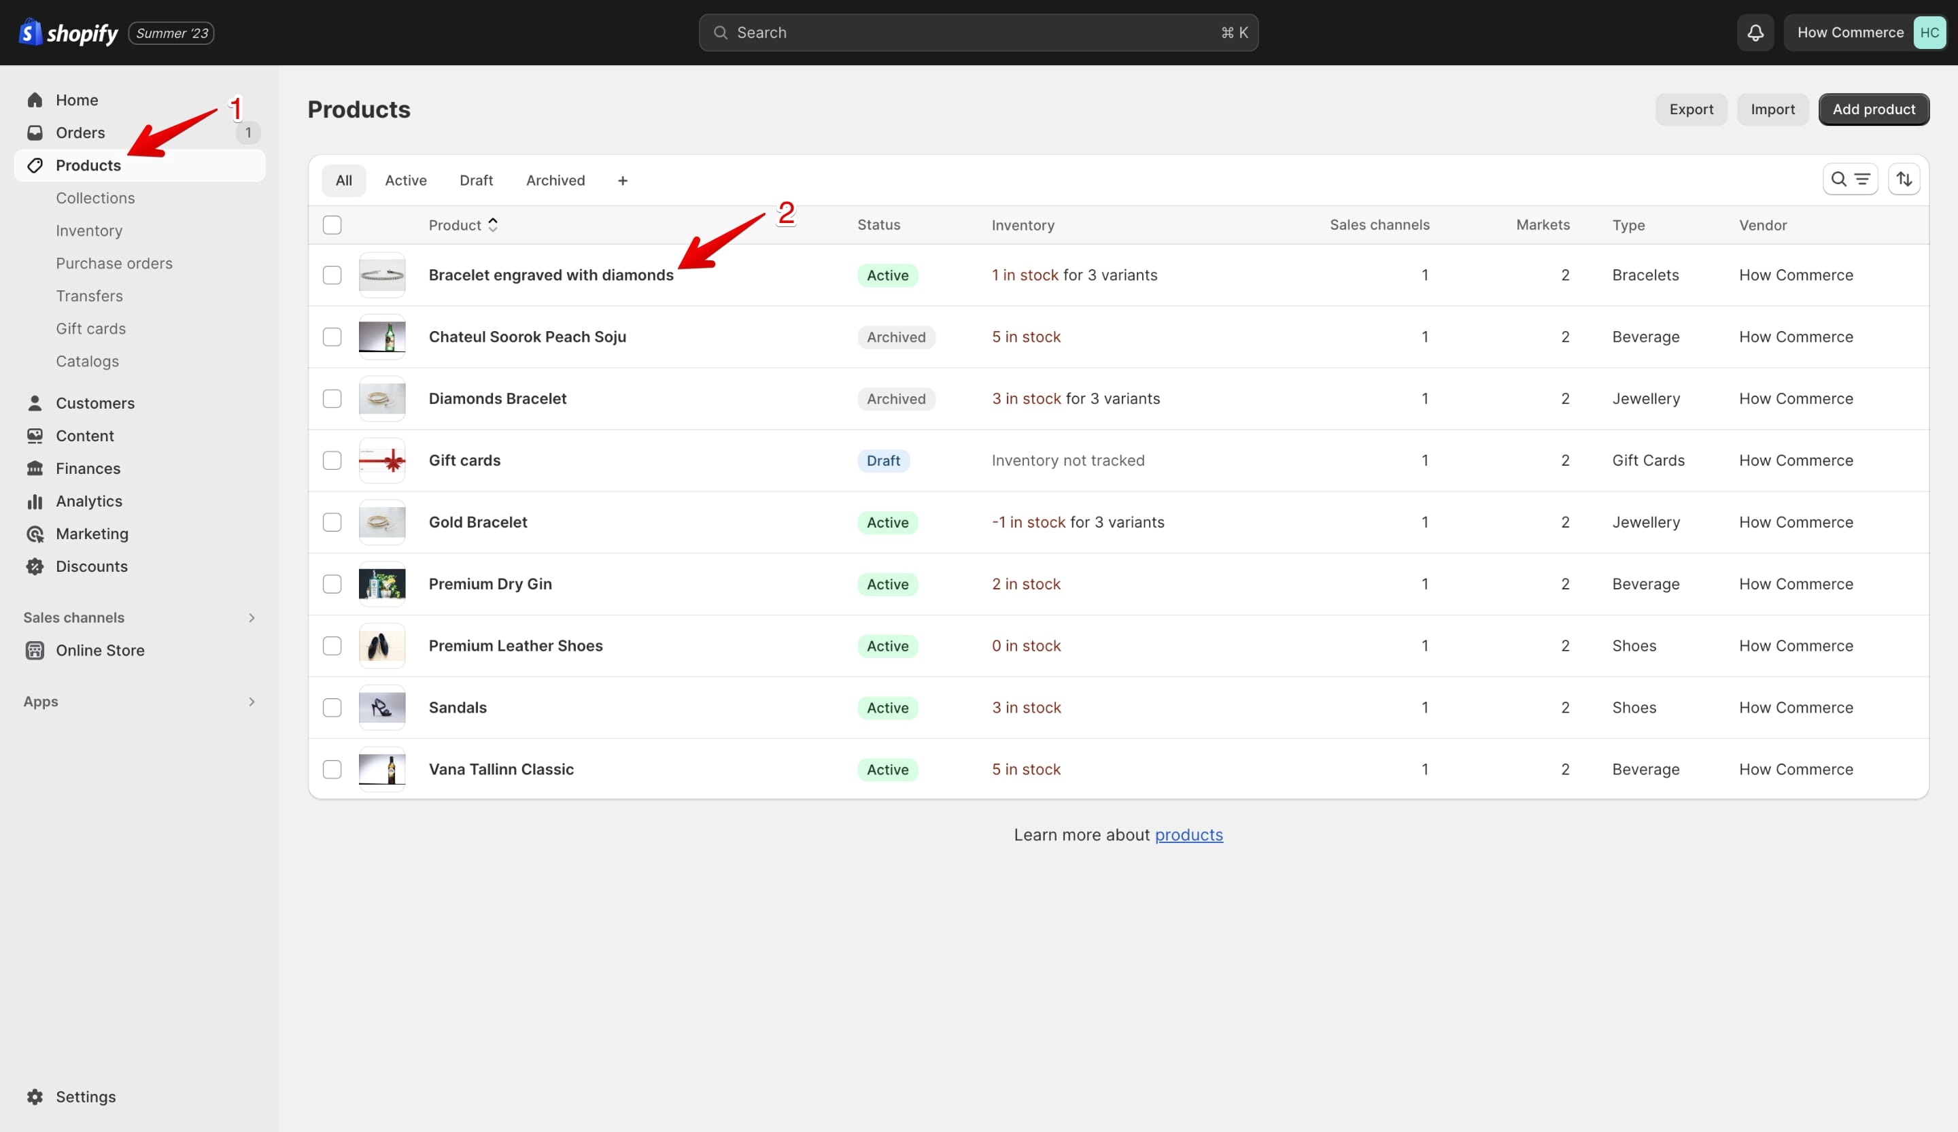This screenshot has height=1132, width=1958.
Task: Click the HC avatar icon
Action: point(1929,33)
